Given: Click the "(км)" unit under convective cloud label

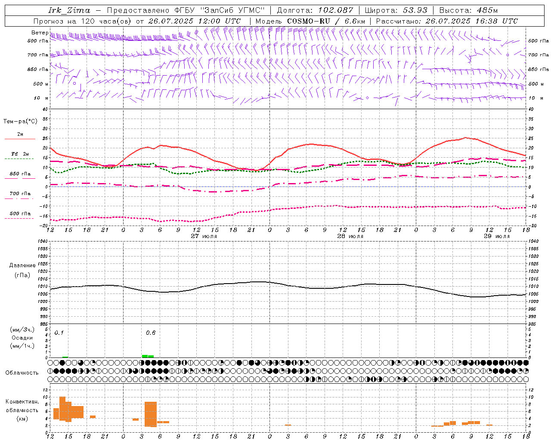Looking at the screenshot, I should coord(22,419).
